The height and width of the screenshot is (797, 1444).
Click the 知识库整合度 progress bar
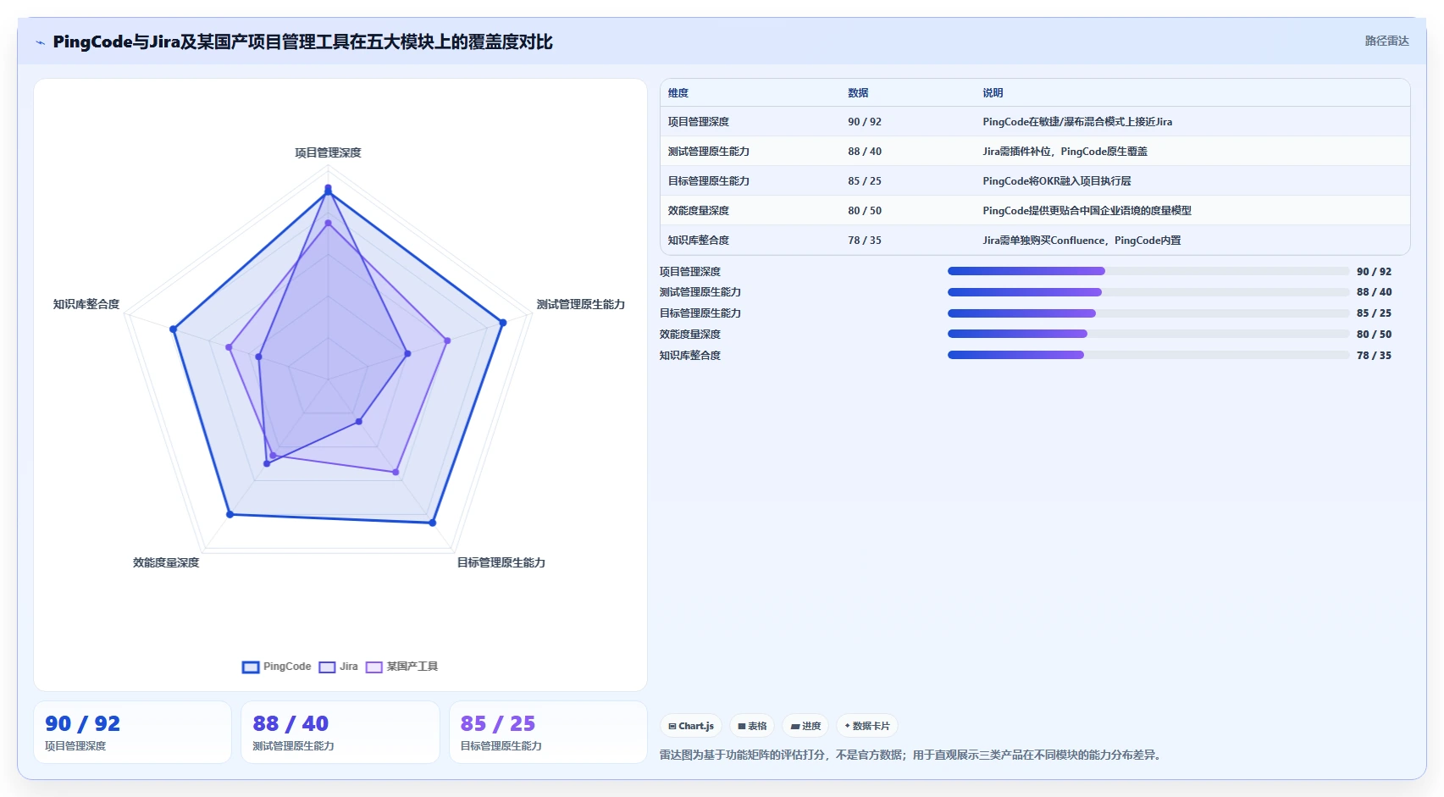click(x=1148, y=355)
